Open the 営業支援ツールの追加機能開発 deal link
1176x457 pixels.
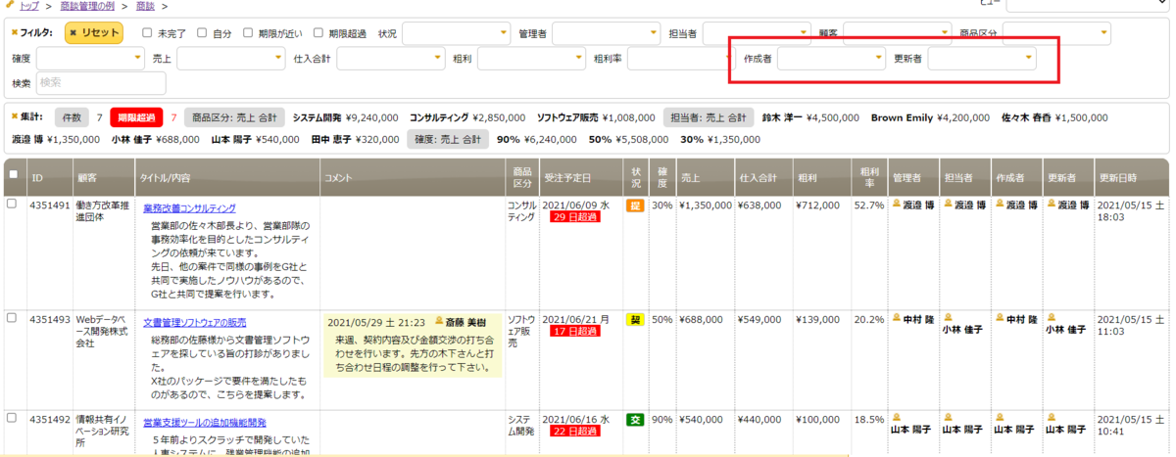(204, 423)
